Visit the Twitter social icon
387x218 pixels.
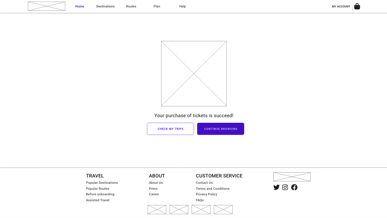pyautogui.click(x=276, y=187)
